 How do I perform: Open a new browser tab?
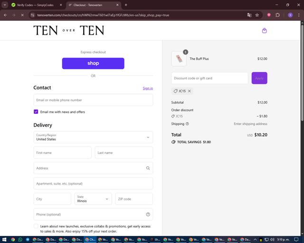tap(126, 5)
